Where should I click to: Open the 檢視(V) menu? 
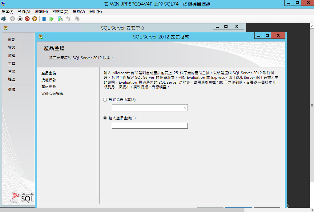pos(79,12)
